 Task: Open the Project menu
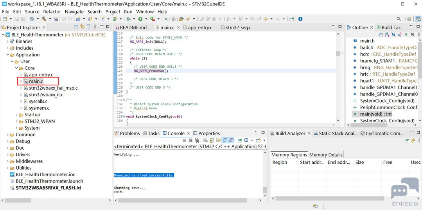(113, 12)
